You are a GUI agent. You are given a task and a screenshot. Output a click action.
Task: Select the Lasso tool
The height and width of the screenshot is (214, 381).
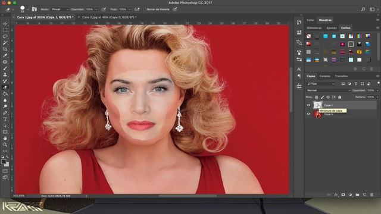[x=5, y=36]
